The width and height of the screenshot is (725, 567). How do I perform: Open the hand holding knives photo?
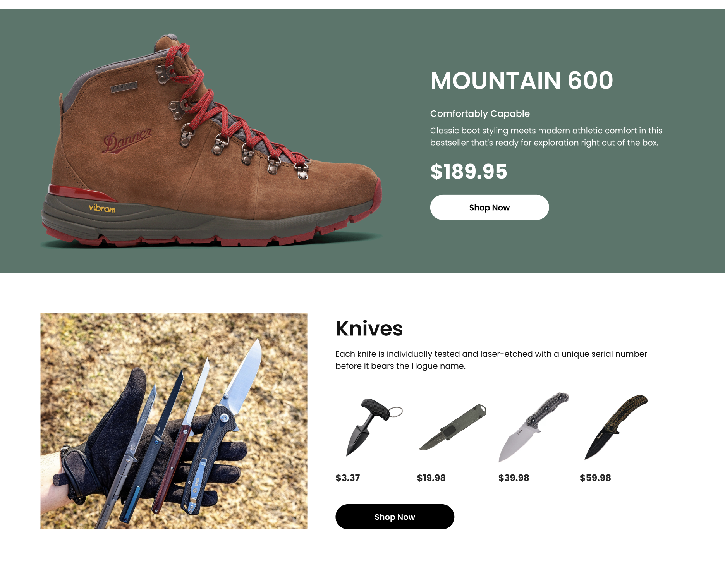[174, 421]
